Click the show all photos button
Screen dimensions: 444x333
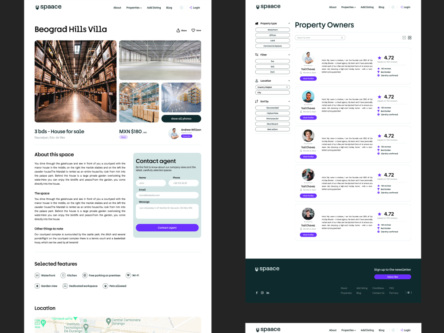pos(181,119)
